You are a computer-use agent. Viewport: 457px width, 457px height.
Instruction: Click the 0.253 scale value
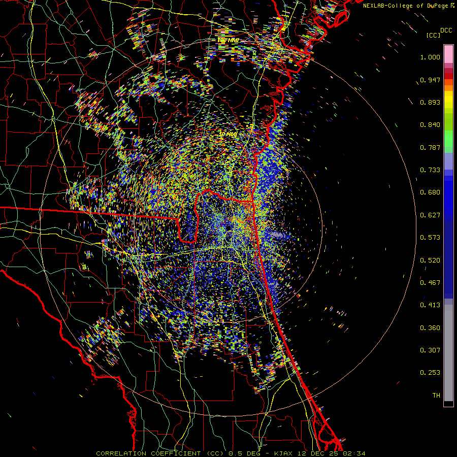[x=430, y=373]
